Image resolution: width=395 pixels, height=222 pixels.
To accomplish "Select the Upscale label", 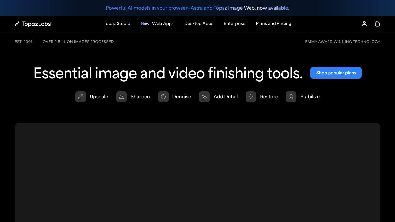I will [99, 97].
